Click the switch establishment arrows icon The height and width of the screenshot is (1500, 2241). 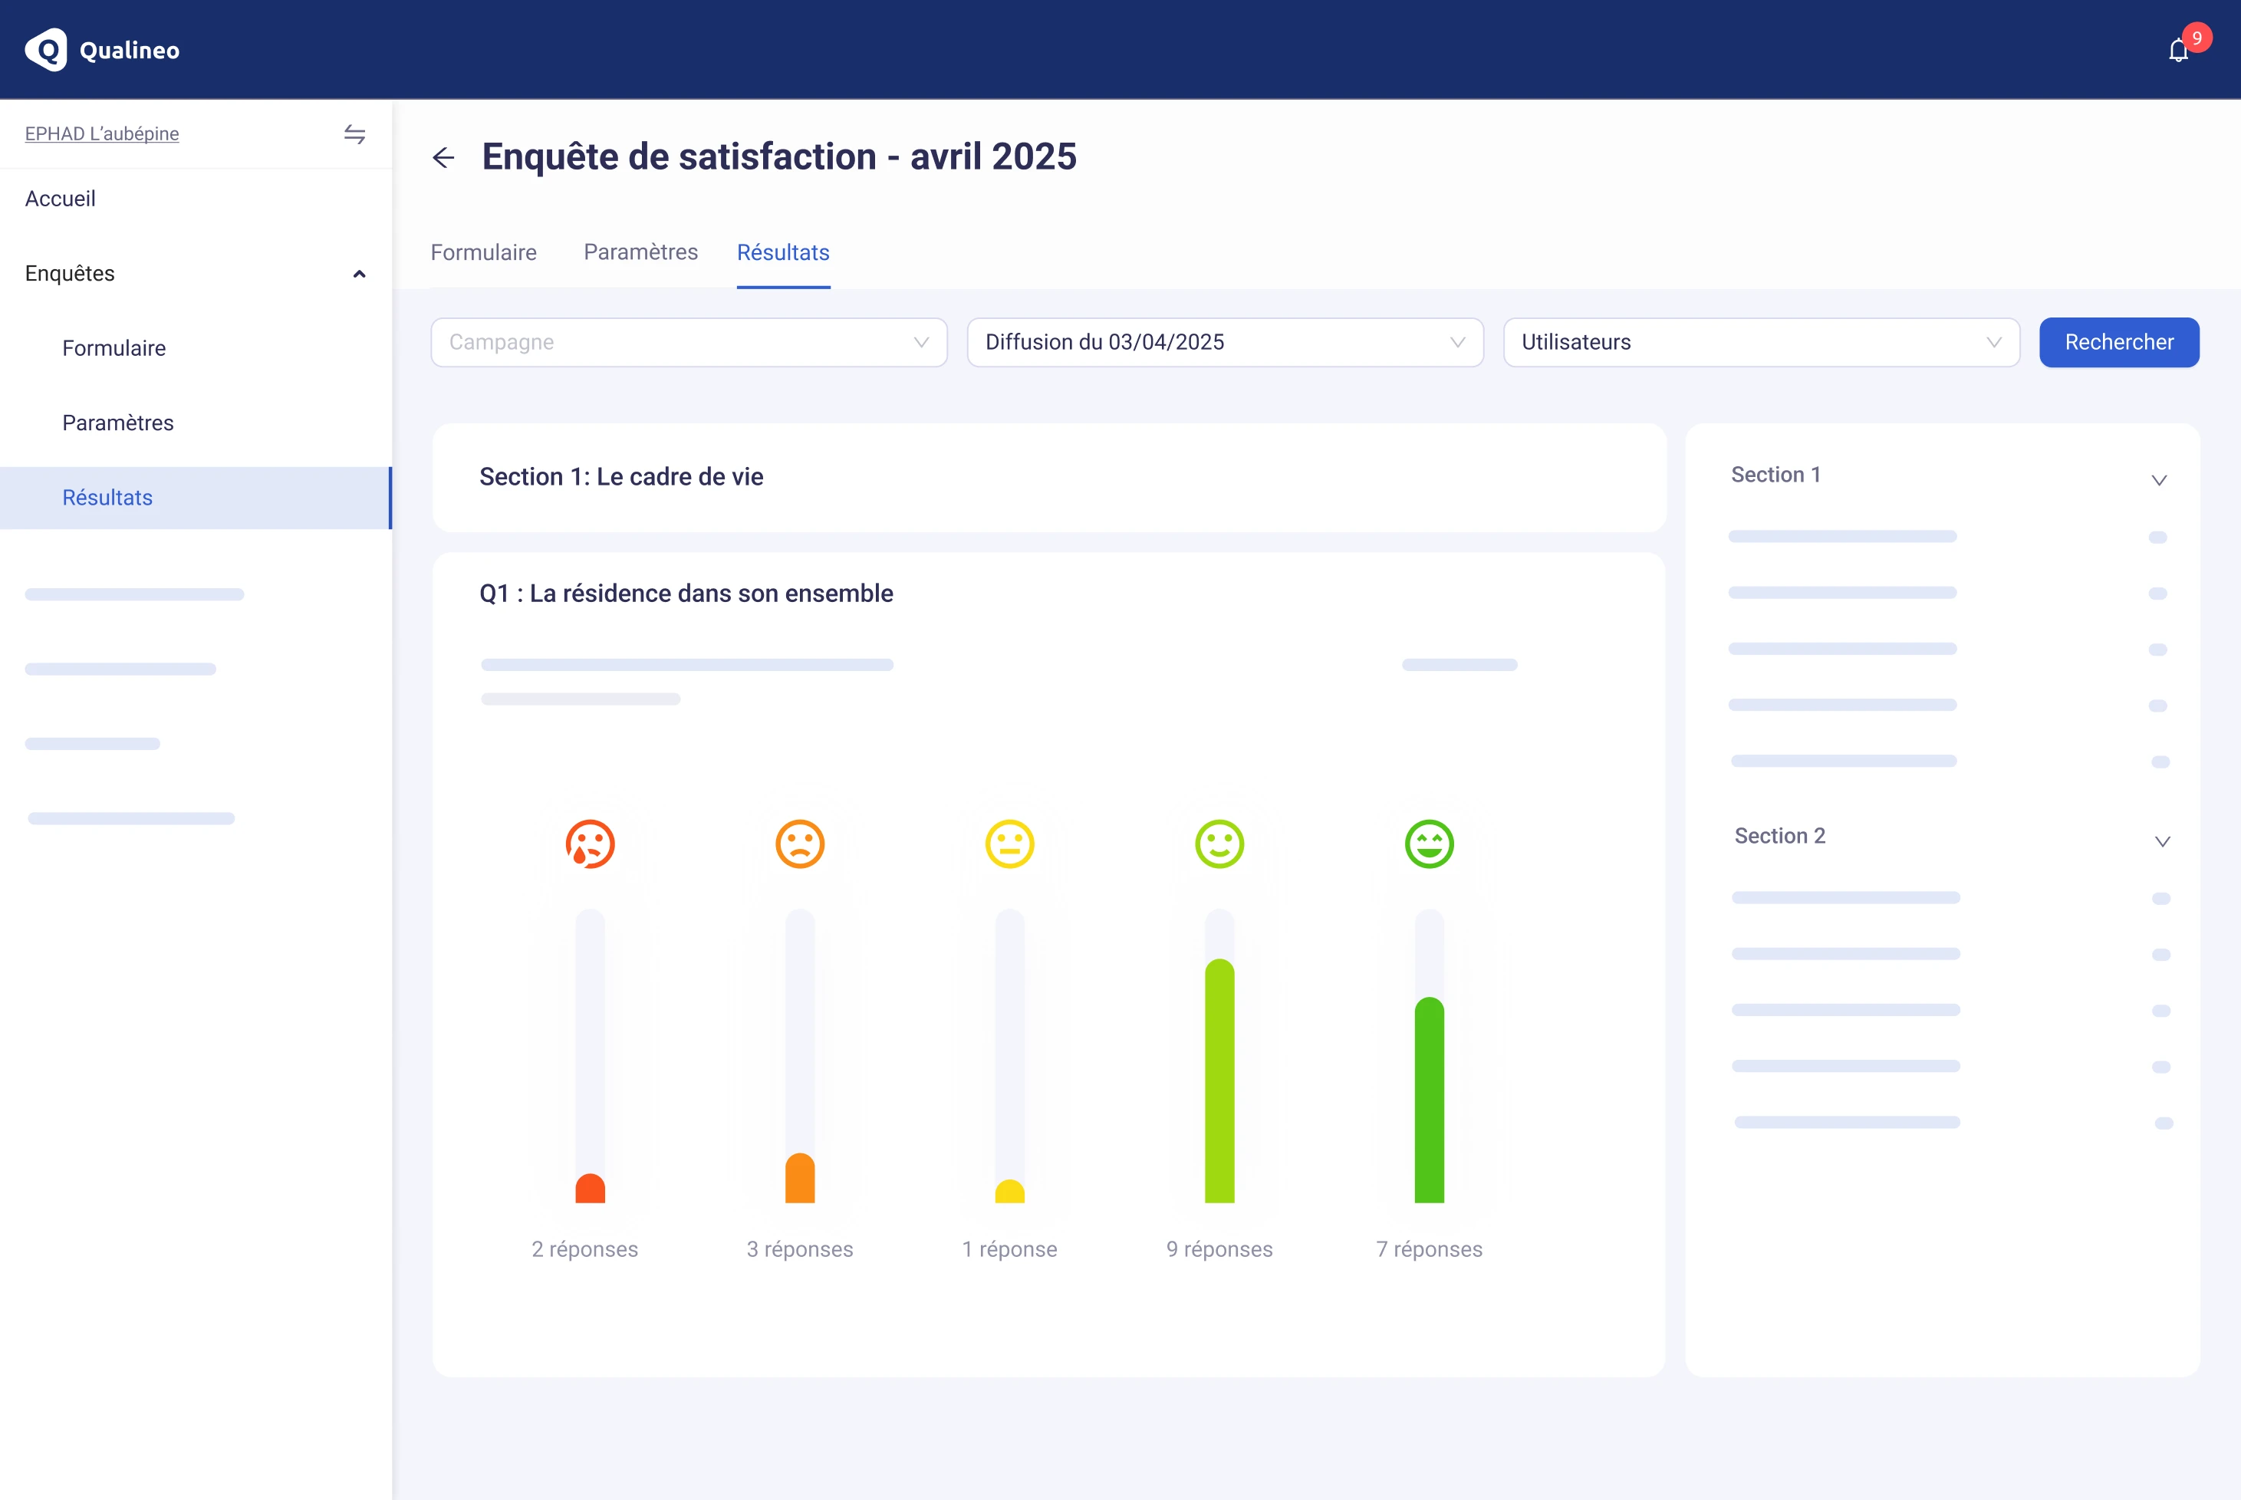(x=355, y=134)
